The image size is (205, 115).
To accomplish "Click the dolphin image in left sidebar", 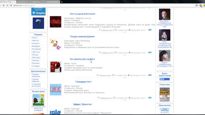I will [x=38, y=23].
